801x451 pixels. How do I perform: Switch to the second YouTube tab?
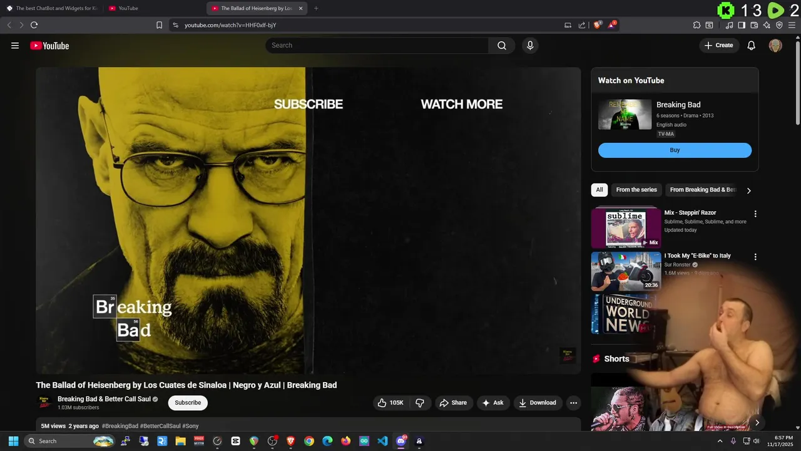pyautogui.click(x=153, y=8)
